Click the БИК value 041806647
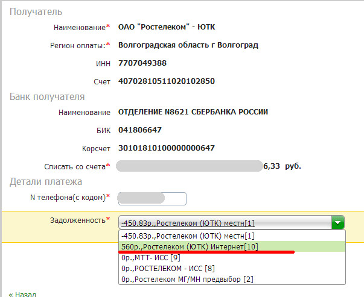 point(140,130)
